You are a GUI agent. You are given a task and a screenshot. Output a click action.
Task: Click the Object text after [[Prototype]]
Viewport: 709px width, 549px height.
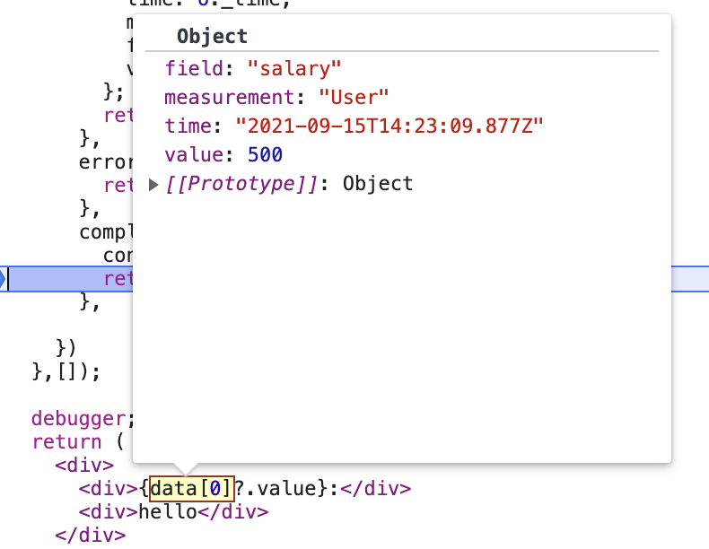pos(378,184)
